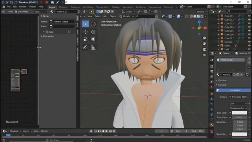Viewport: 252px width, 142px height.
Task: Switch to the Shading workspace tab
Action: point(116,7)
